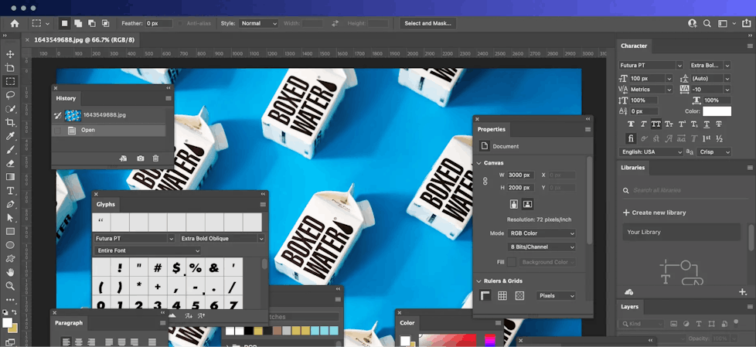Collapse the Canvas section in Properties
Image resolution: width=756 pixels, height=347 pixels.
[478, 163]
